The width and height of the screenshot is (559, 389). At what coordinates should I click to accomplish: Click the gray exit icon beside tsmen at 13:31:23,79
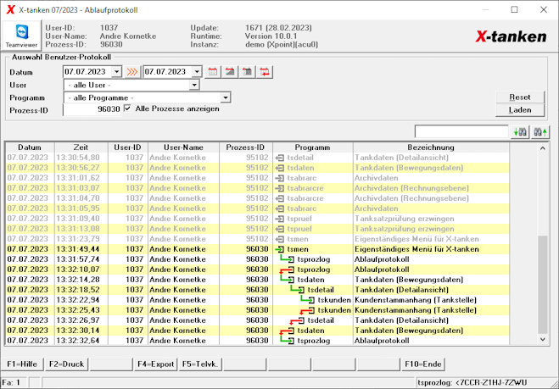pyautogui.click(x=280, y=239)
